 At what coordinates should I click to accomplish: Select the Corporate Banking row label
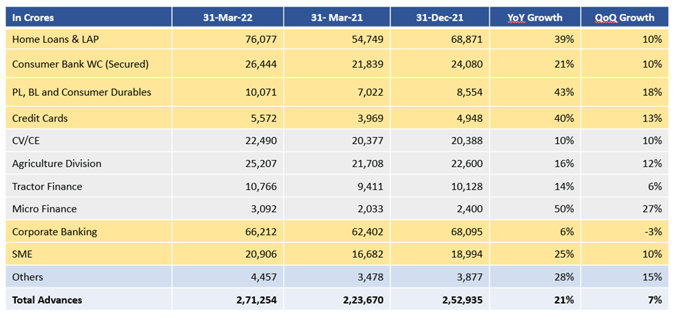(x=55, y=232)
